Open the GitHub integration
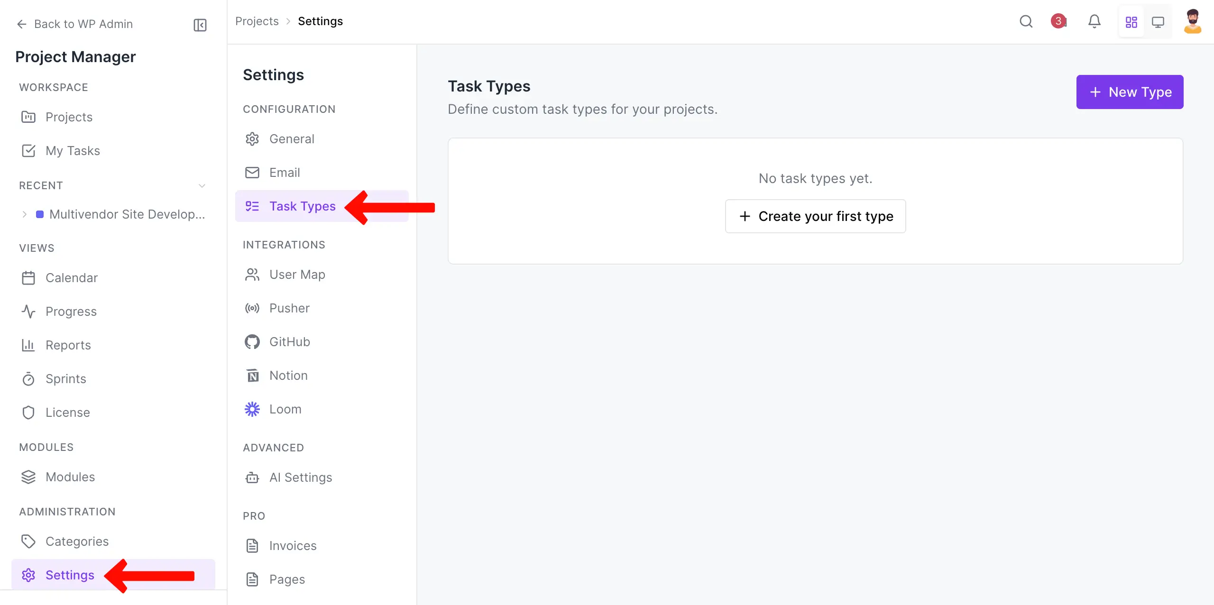The image size is (1214, 605). [289, 341]
